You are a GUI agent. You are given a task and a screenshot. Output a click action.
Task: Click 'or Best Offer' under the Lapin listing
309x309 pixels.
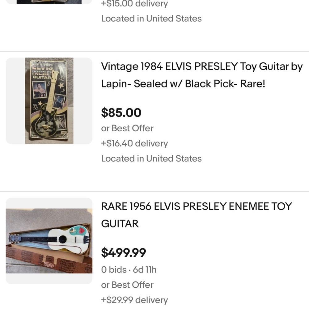tap(127, 128)
